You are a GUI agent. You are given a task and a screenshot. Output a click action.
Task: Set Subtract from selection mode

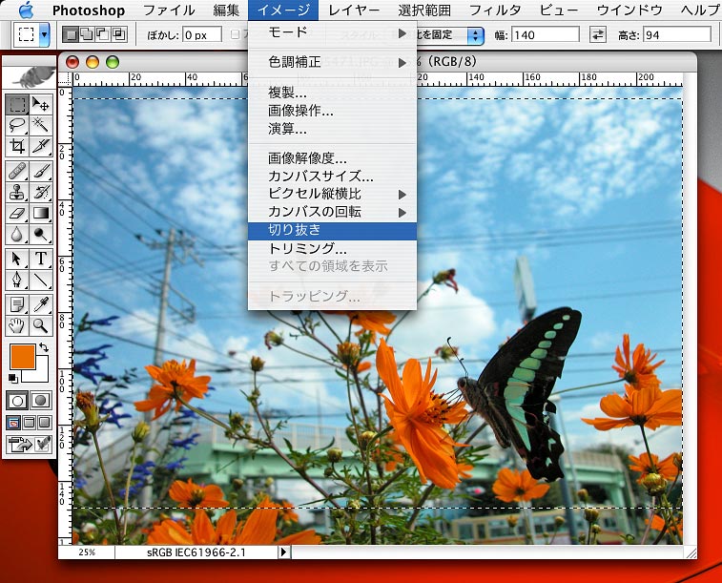(x=103, y=34)
